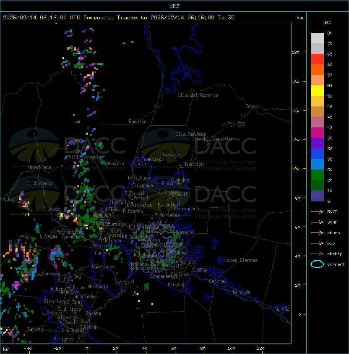Click the 'Capdevila' map label

pyautogui.click(x=112, y=164)
